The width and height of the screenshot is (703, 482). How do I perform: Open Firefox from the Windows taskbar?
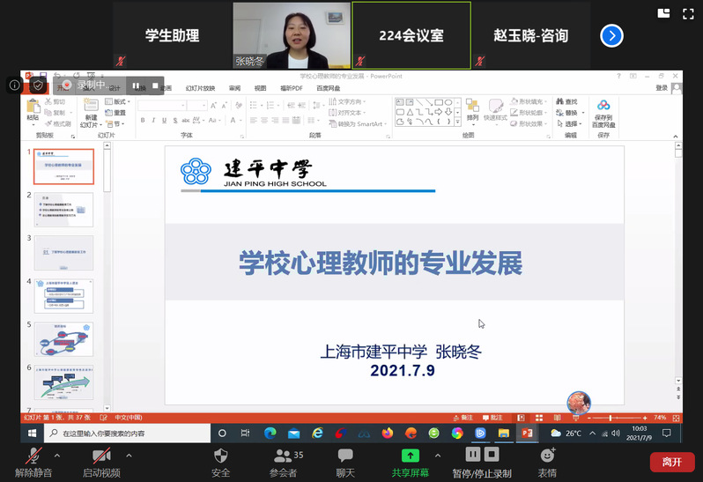pyautogui.click(x=388, y=434)
